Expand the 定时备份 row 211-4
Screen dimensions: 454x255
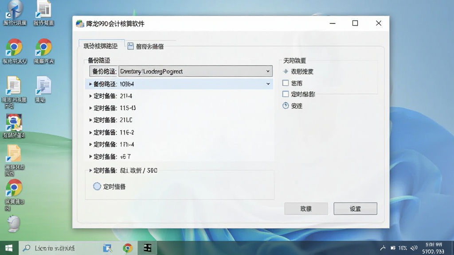(x=90, y=96)
